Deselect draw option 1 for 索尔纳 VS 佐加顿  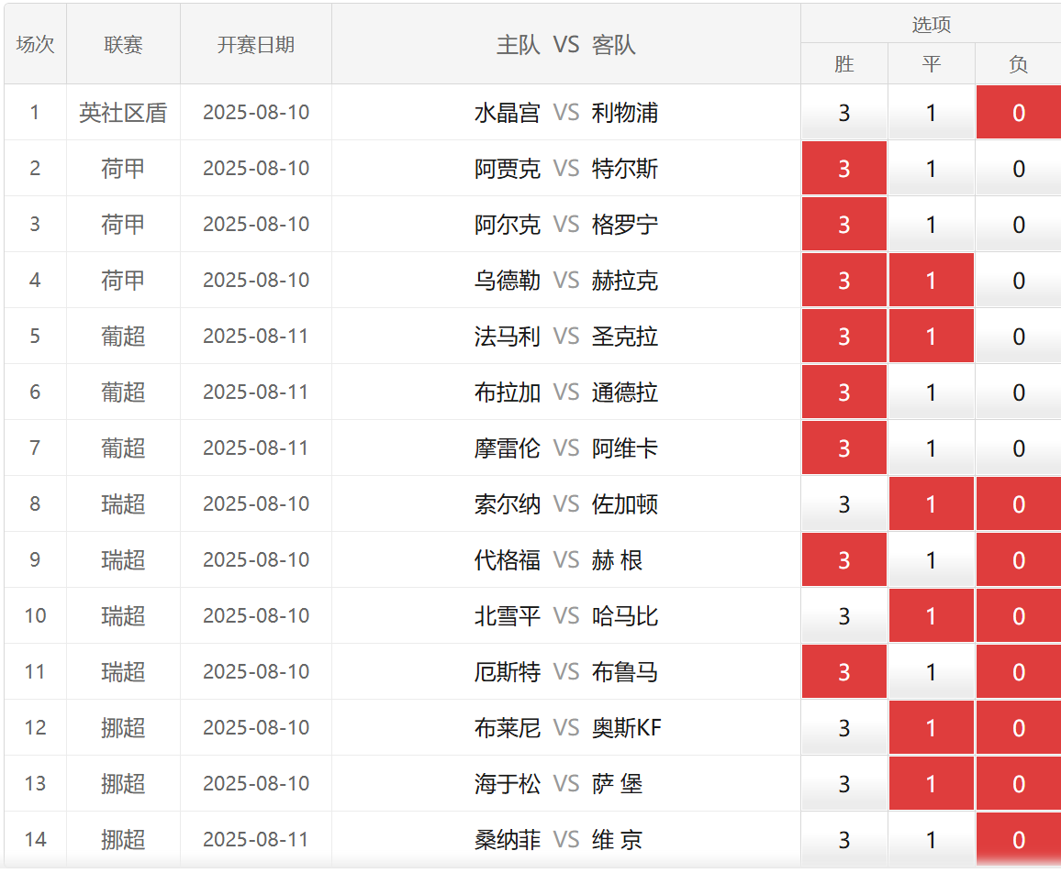tap(931, 503)
